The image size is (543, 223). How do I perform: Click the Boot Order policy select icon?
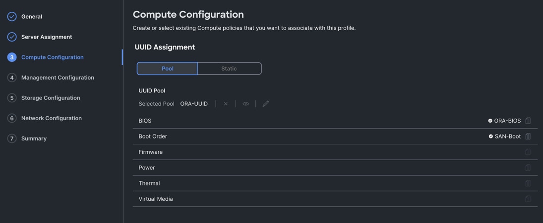point(528,136)
